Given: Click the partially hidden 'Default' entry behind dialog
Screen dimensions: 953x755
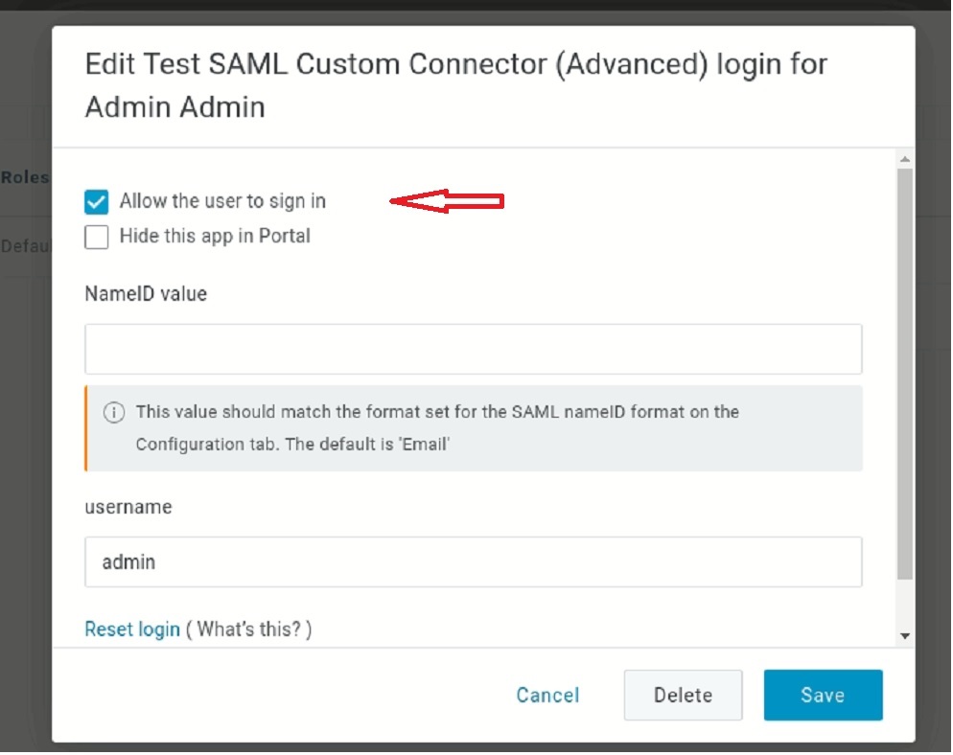Looking at the screenshot, I should [25, 246].
